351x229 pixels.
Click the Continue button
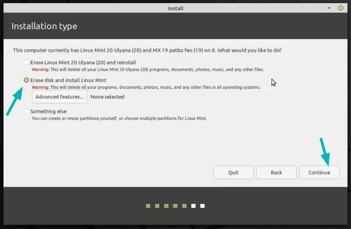pos(319,172)
